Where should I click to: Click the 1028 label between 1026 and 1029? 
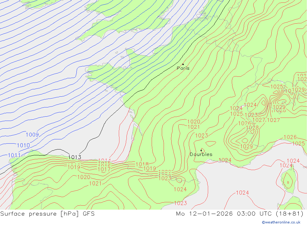[252, 128]
